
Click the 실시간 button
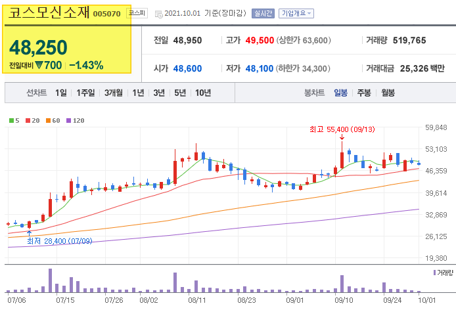tap(263, 13)
